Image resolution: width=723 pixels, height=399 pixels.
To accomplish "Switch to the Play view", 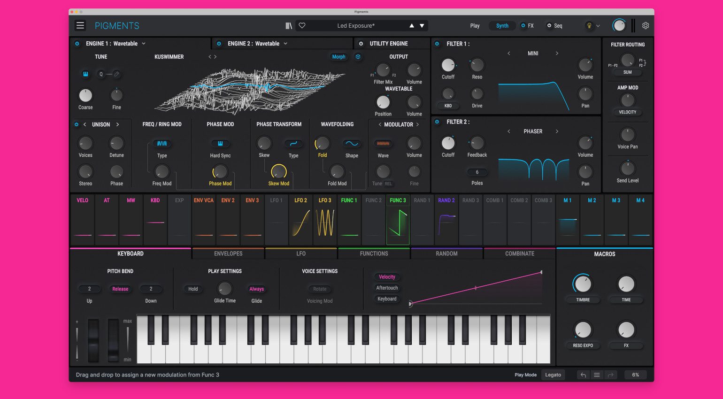I will [475, 26].
